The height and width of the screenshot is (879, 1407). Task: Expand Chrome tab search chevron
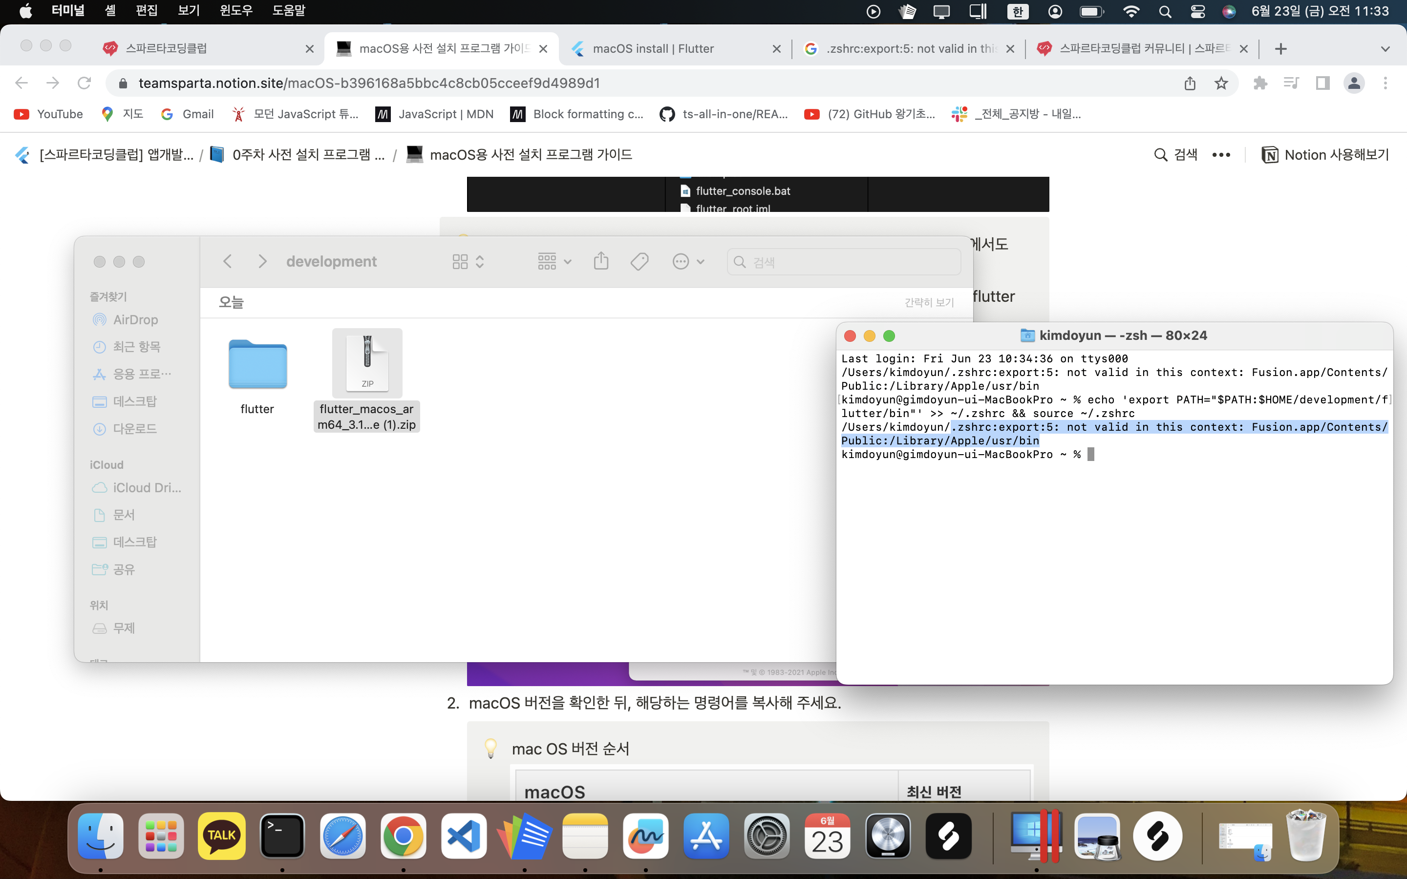[1385, 49]
